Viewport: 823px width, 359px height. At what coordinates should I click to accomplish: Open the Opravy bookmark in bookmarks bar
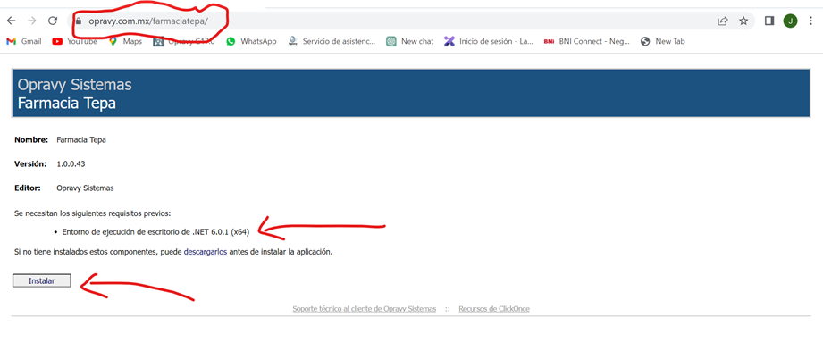tap(184, 41)
